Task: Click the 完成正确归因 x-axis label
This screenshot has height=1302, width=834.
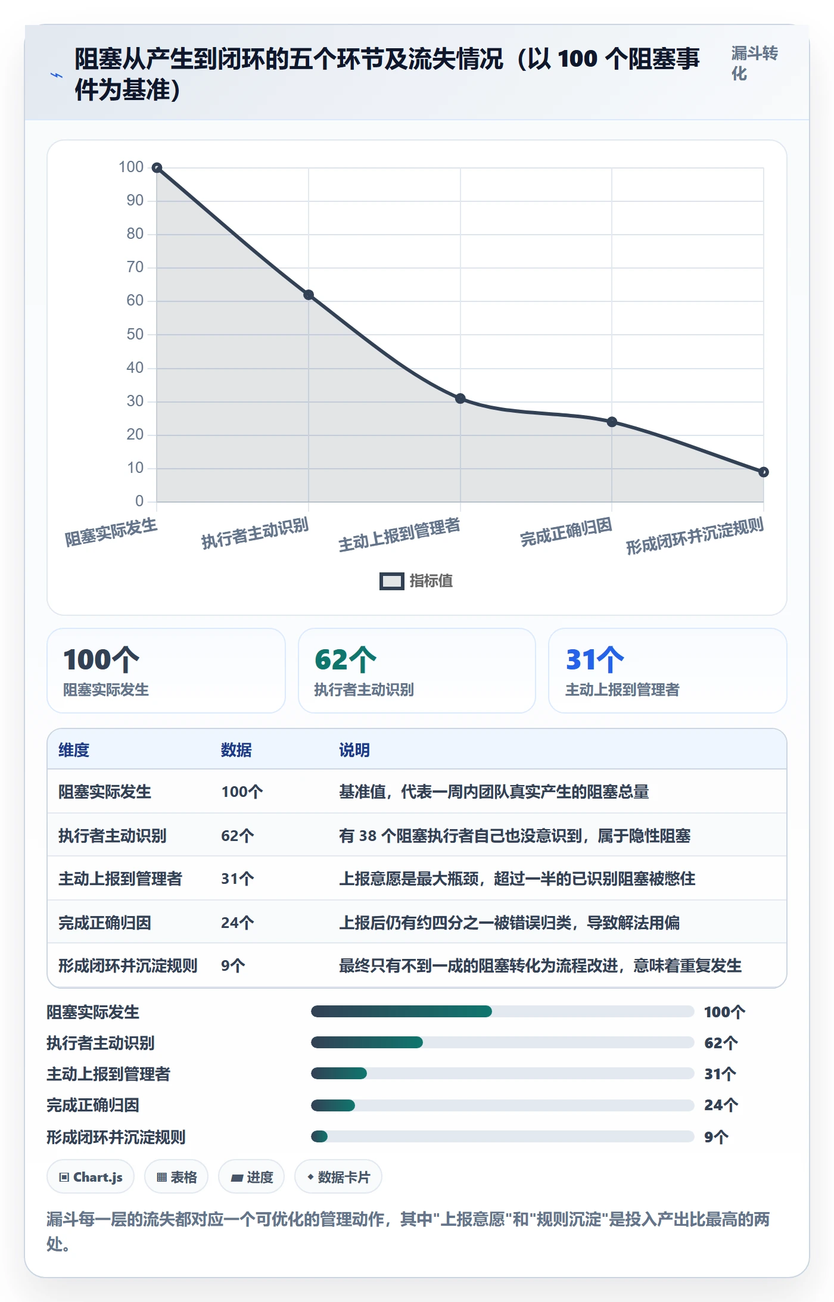Action: click(566, 532)
